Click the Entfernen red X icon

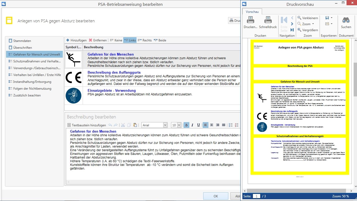pyautogui.click(x=98, y=40)
